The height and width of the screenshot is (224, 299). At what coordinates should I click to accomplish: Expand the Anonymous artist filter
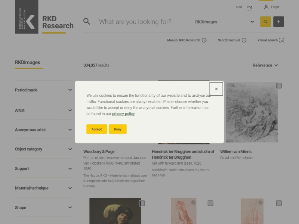click(43, 130)
